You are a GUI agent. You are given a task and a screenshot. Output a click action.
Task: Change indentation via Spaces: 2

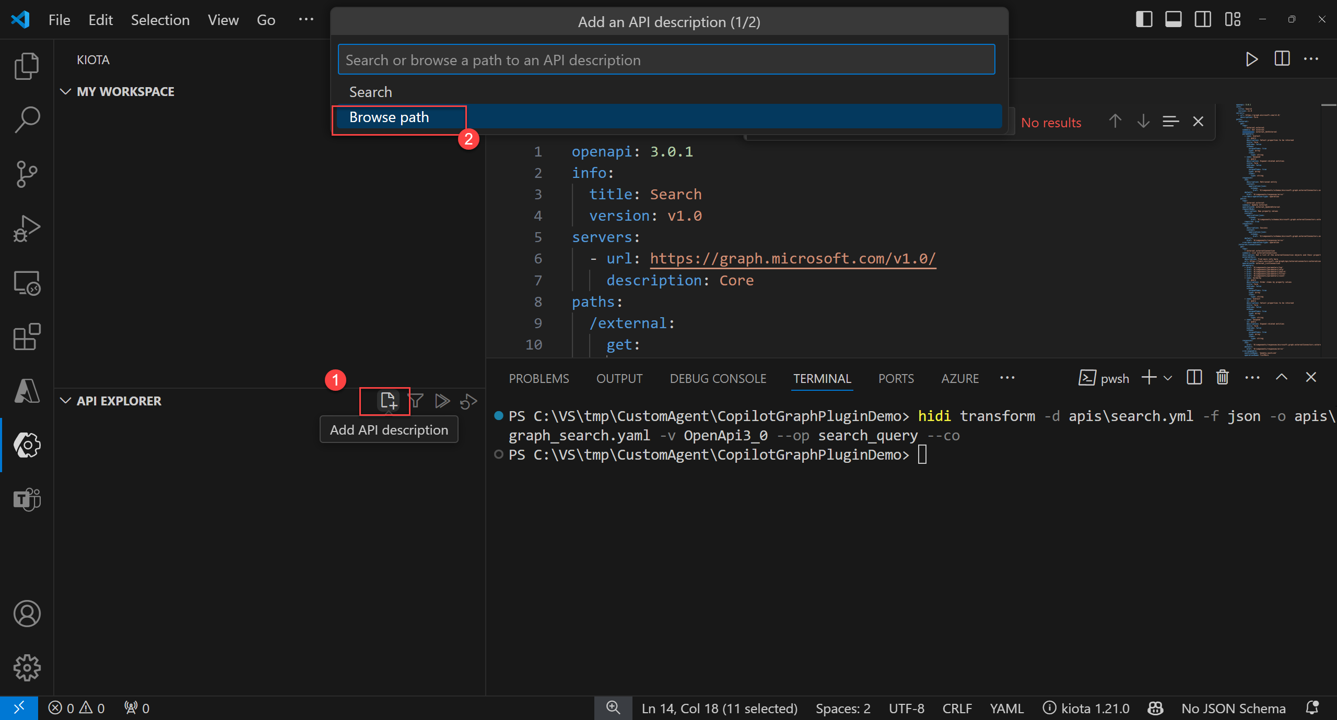pyautogui.click(x=843, y=708)
